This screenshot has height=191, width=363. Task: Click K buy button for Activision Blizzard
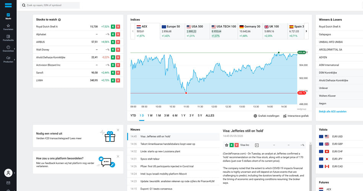pyautogui.click(x=113, y=65)
